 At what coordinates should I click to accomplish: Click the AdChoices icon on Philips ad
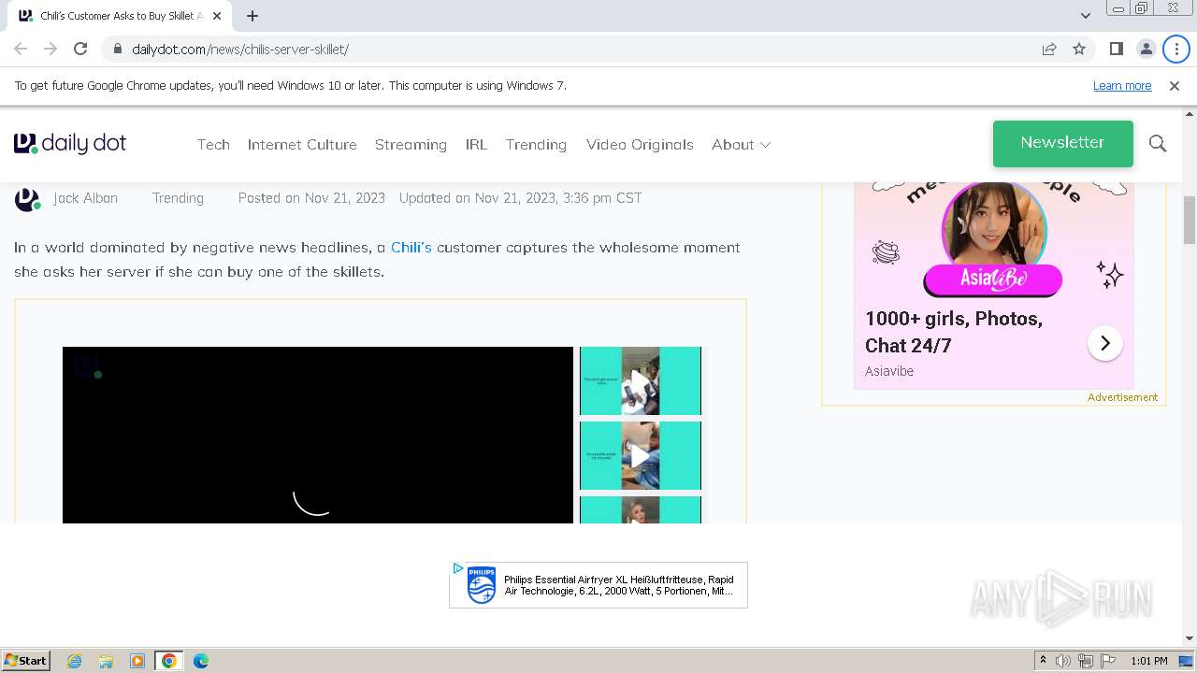457,568
